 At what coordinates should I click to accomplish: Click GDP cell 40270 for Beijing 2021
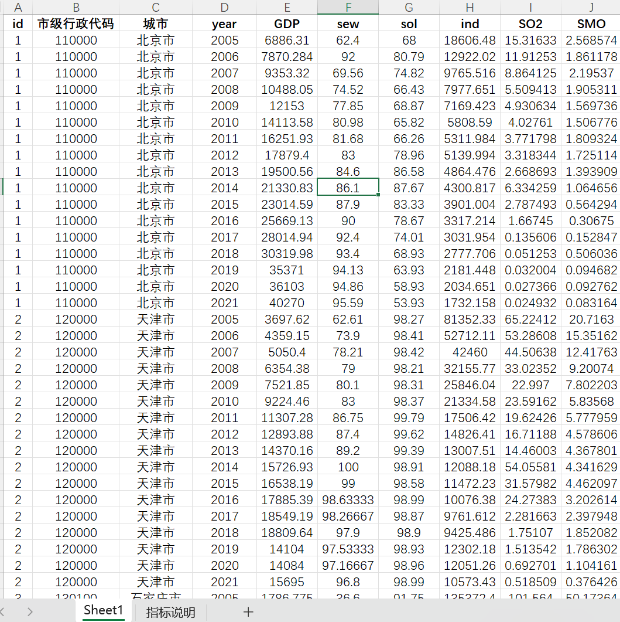coord(287,302)
